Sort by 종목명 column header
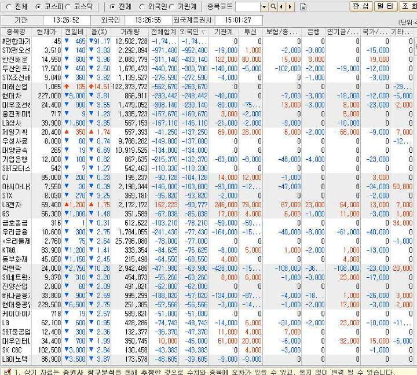This screenshot has height=375, width=417. (16, 32)
